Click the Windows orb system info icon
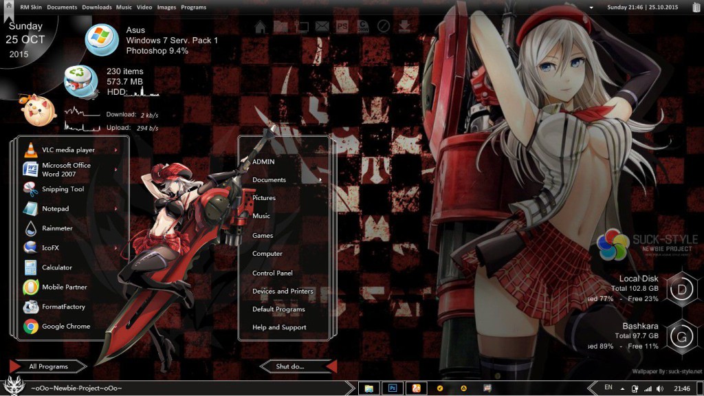704x396 pixels. [102, 40]
